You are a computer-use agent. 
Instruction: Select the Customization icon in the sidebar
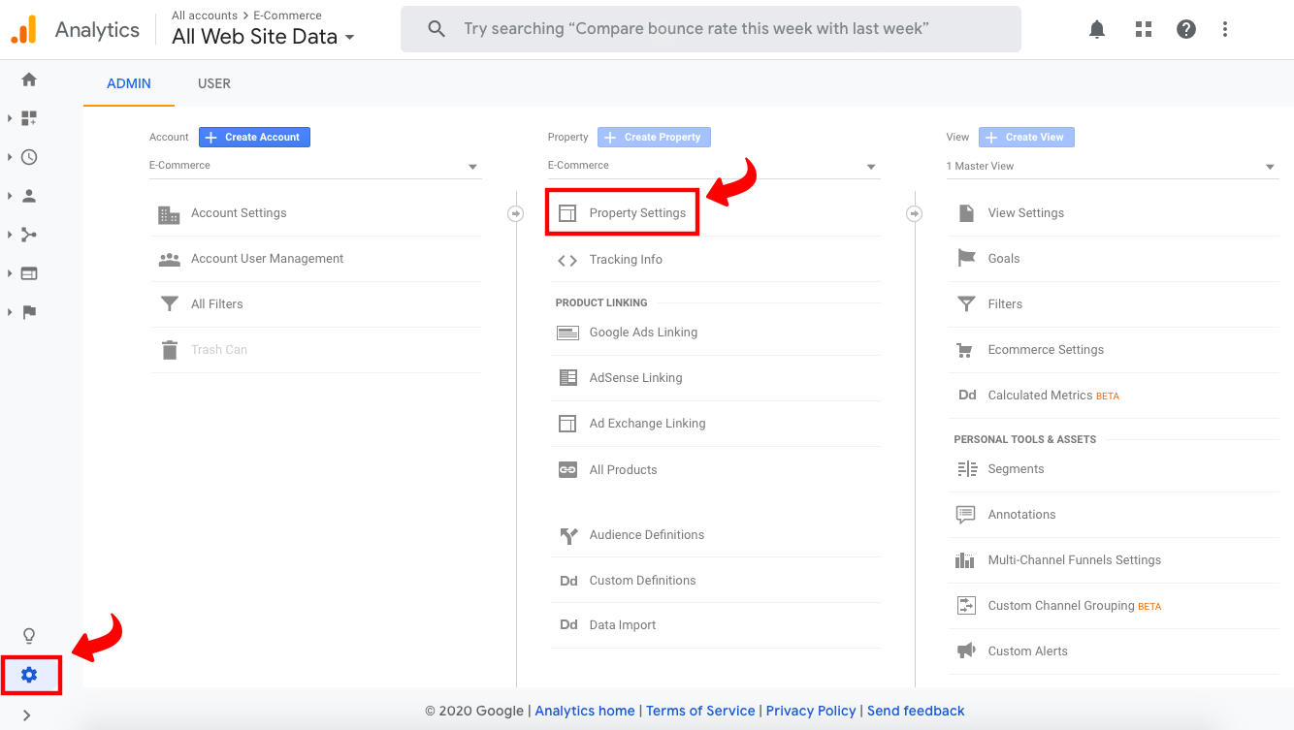(28, 117)
